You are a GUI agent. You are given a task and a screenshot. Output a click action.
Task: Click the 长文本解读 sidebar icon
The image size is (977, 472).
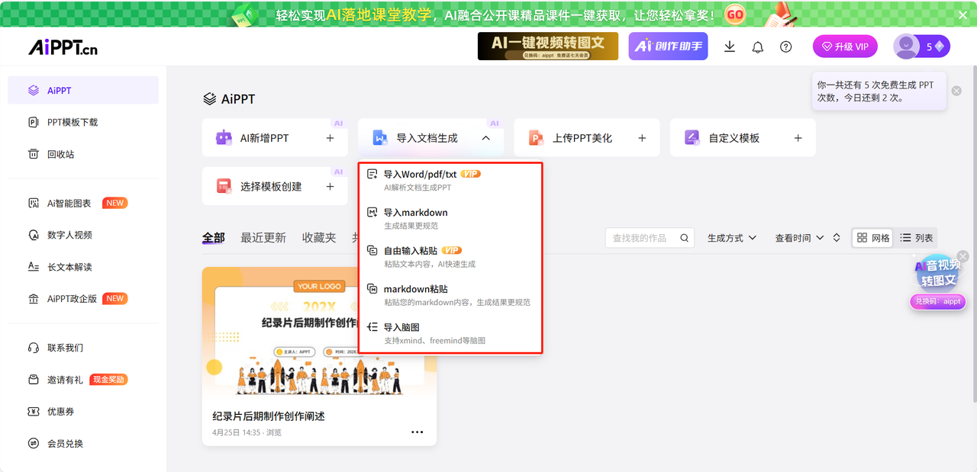click(x=33, y=267)
